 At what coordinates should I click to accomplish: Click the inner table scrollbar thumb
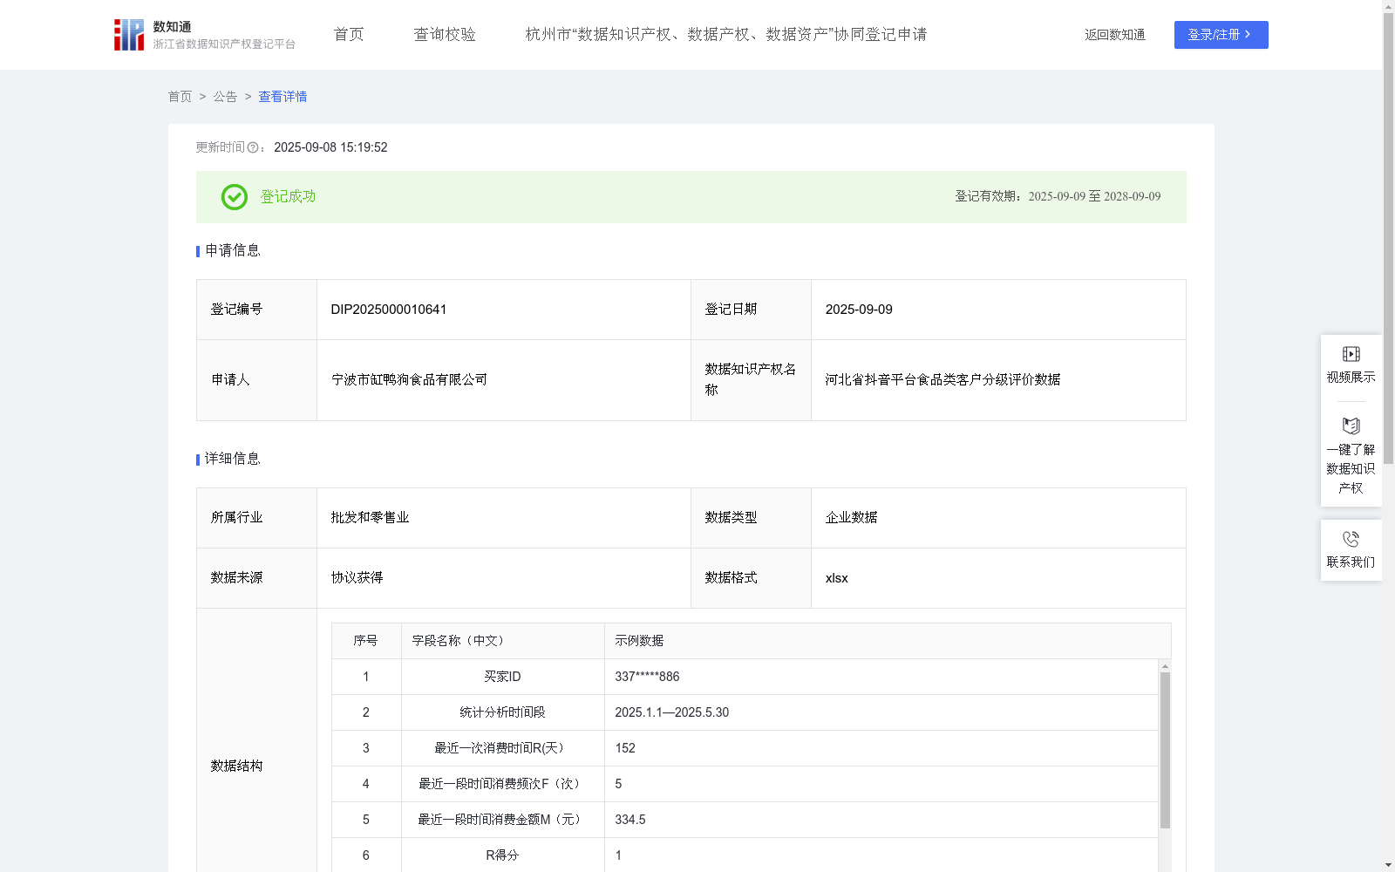pos(1165,750)
